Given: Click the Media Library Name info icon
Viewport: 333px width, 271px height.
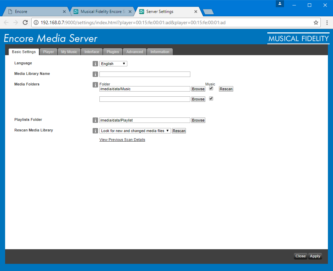Looking at the screenshot, I should click(x=95, y=74).
